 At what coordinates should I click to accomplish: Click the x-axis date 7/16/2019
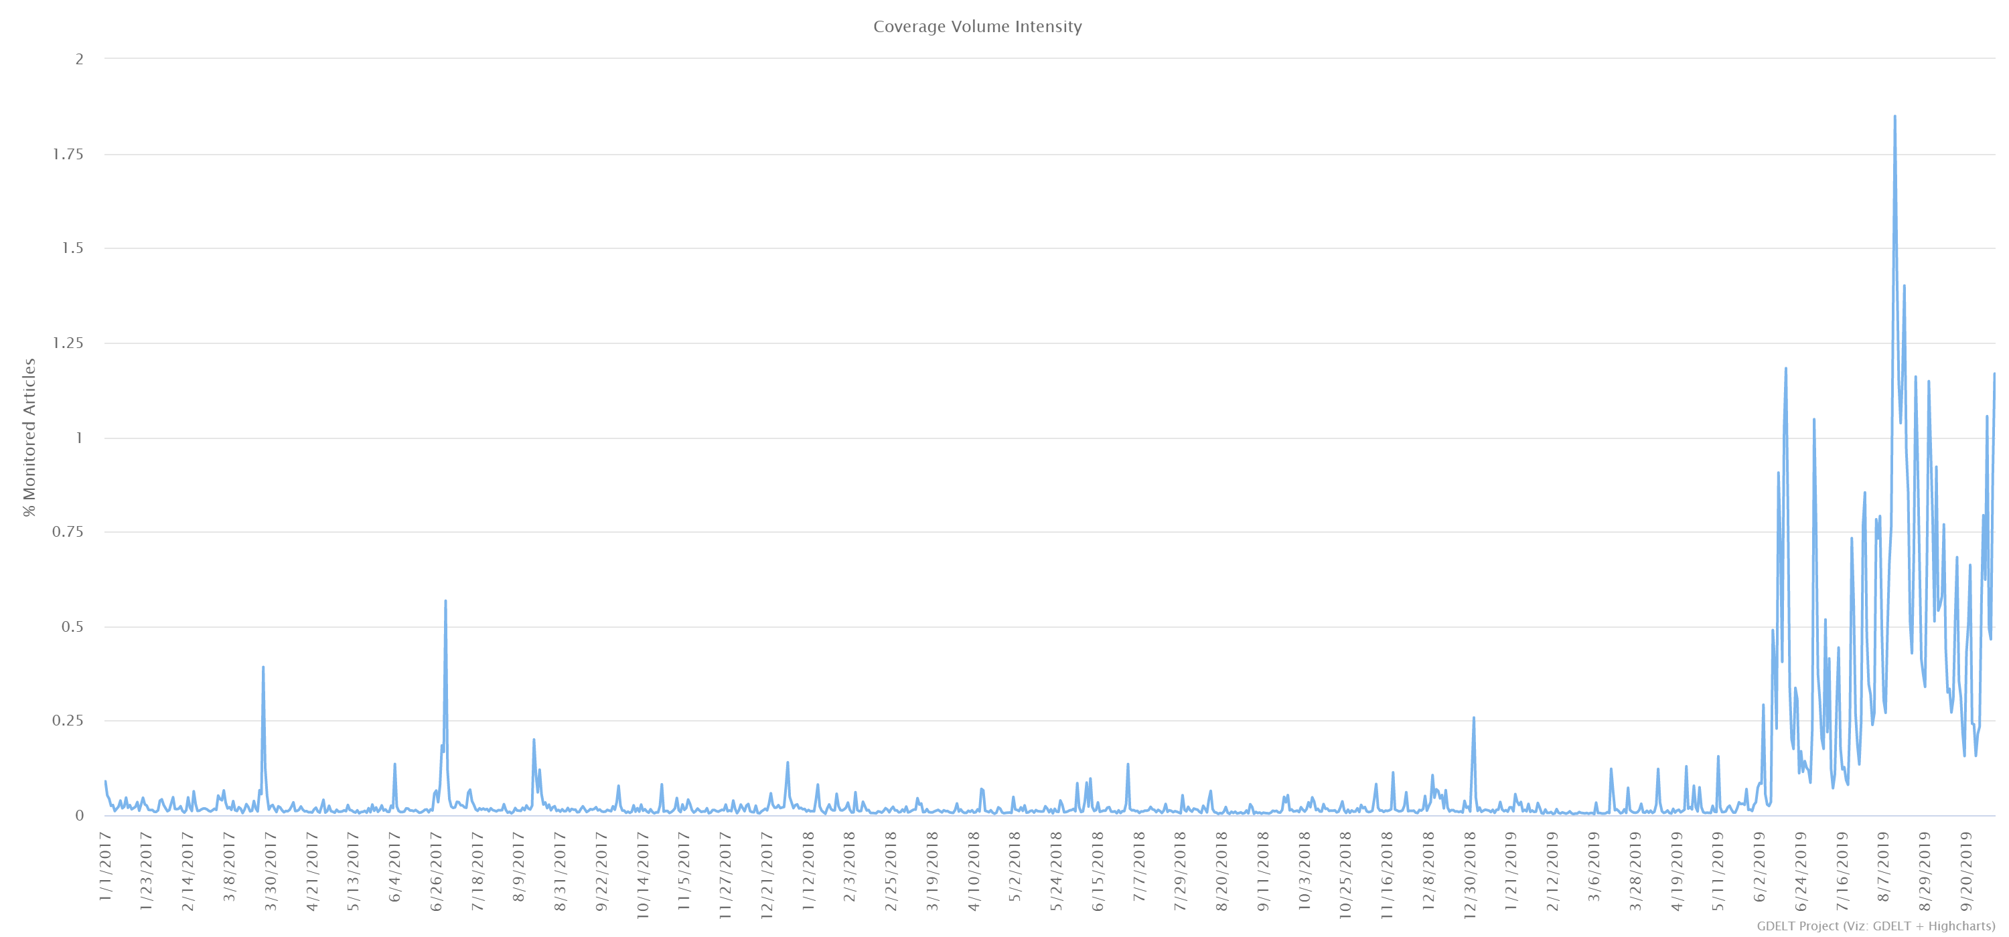(x=1842, y=870)
